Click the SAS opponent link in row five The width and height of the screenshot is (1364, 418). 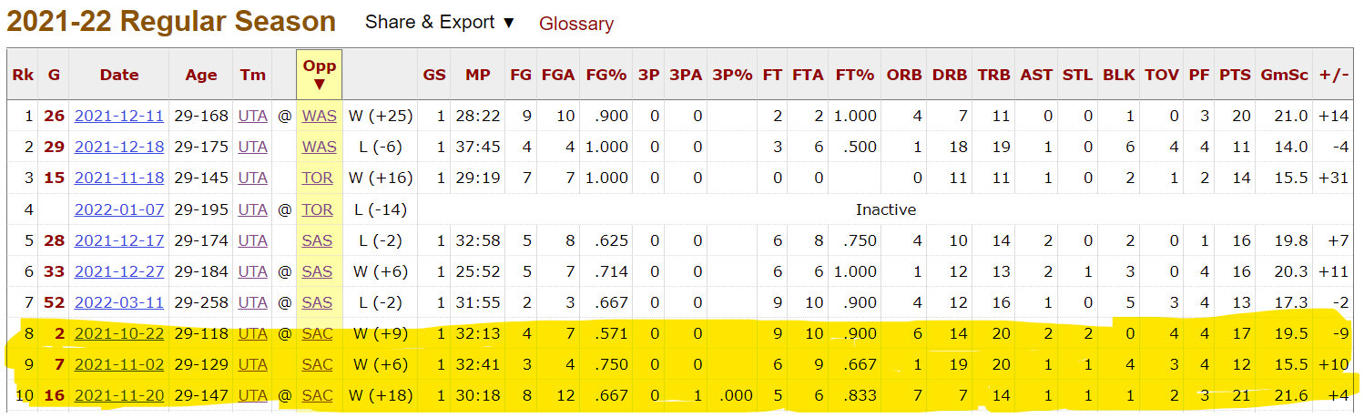[x=317, y=240]
